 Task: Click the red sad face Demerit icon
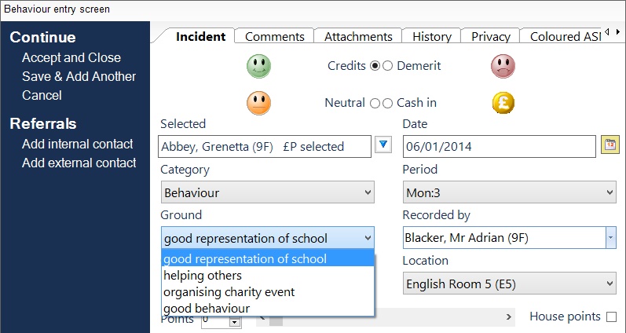(x=503, y=66)
